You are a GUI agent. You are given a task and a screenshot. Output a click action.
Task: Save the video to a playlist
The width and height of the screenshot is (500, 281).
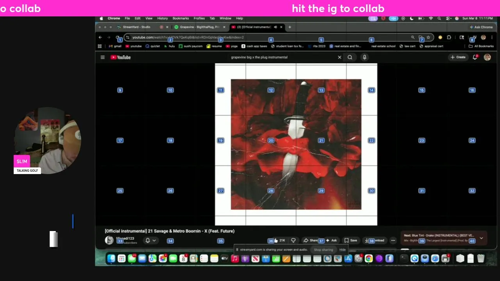[351, 240]
